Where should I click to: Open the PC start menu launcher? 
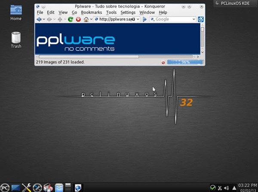click(x=5, y=188)
